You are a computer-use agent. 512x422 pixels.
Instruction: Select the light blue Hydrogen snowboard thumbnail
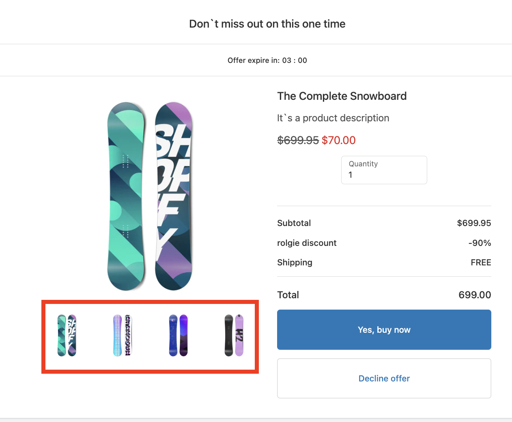(123, 336)
